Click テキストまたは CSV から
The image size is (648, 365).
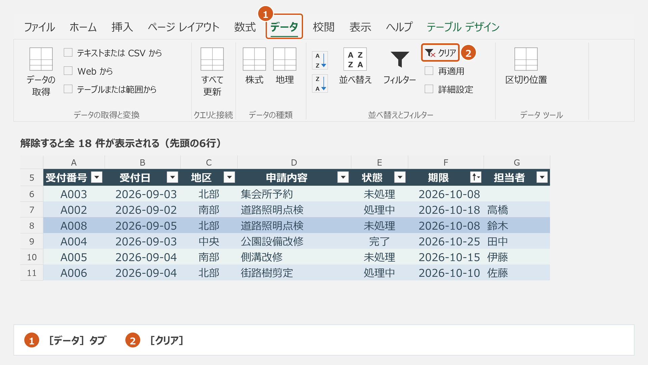(113, 53)
